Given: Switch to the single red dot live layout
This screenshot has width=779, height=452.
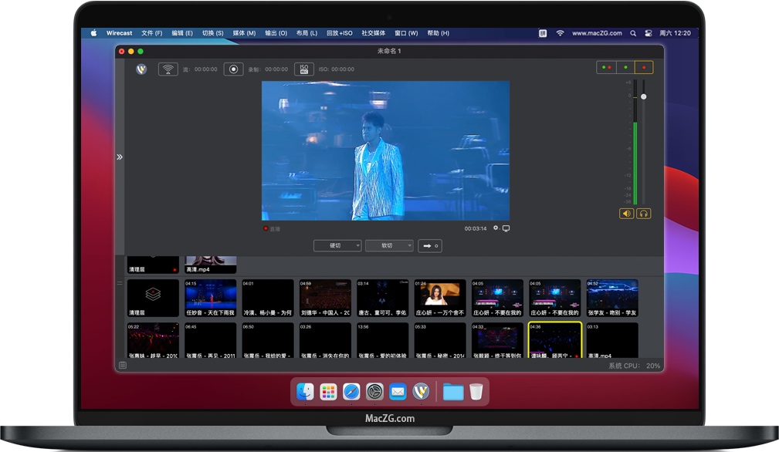Looking at the screenshot, I should [x=644, y=68].
